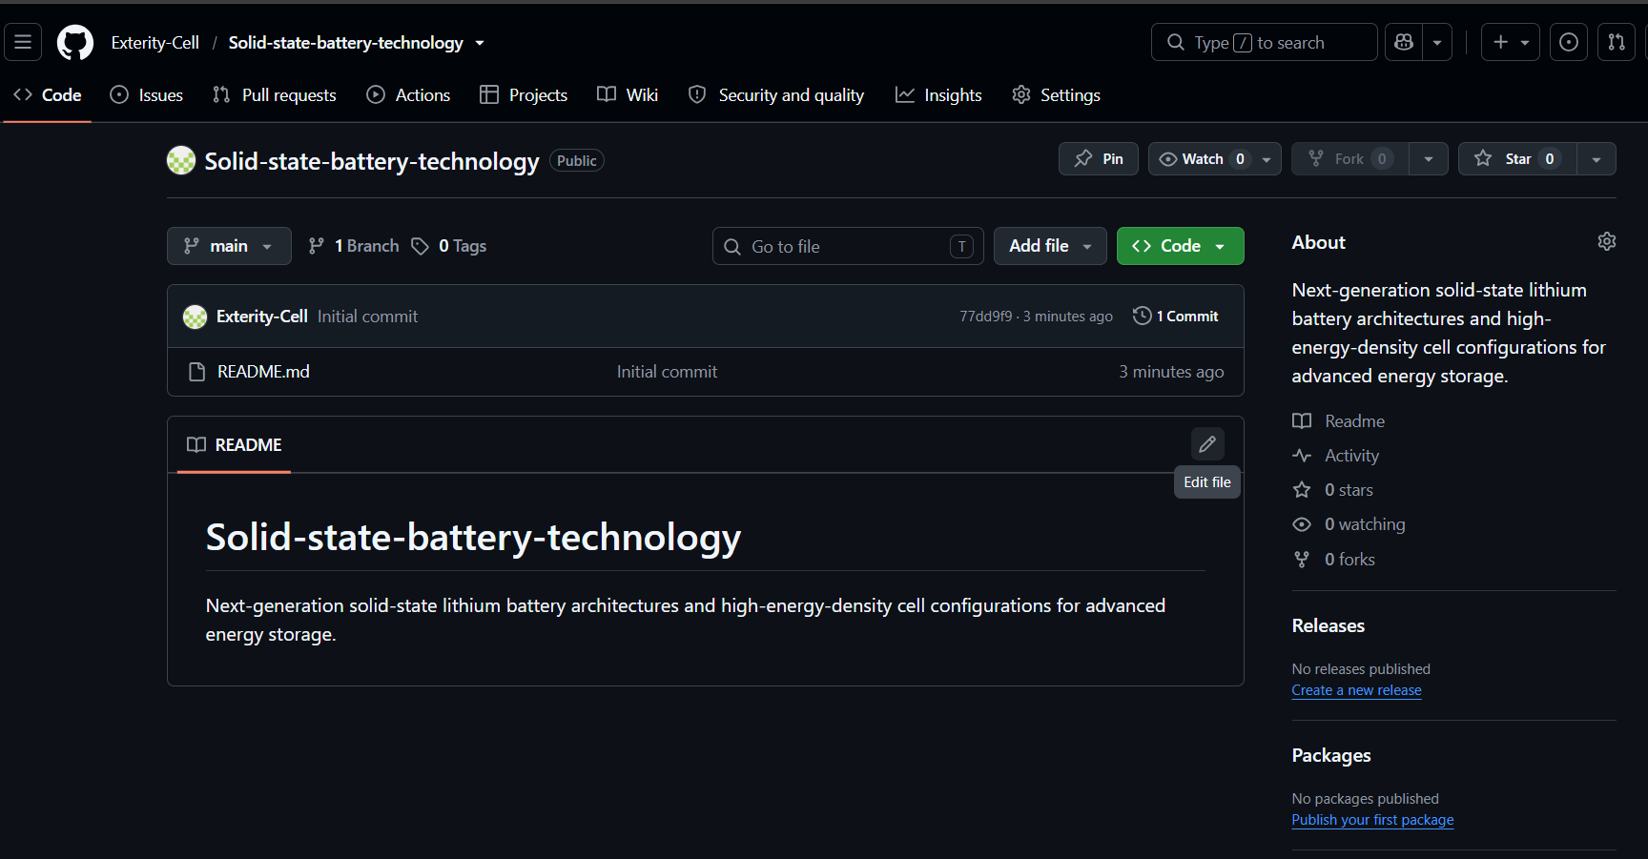Open pull requests icon in top-right header

1617,42
